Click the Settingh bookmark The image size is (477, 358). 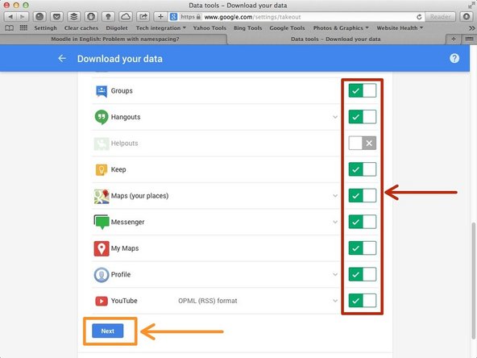pyautogui.click(x=45, y=28)
